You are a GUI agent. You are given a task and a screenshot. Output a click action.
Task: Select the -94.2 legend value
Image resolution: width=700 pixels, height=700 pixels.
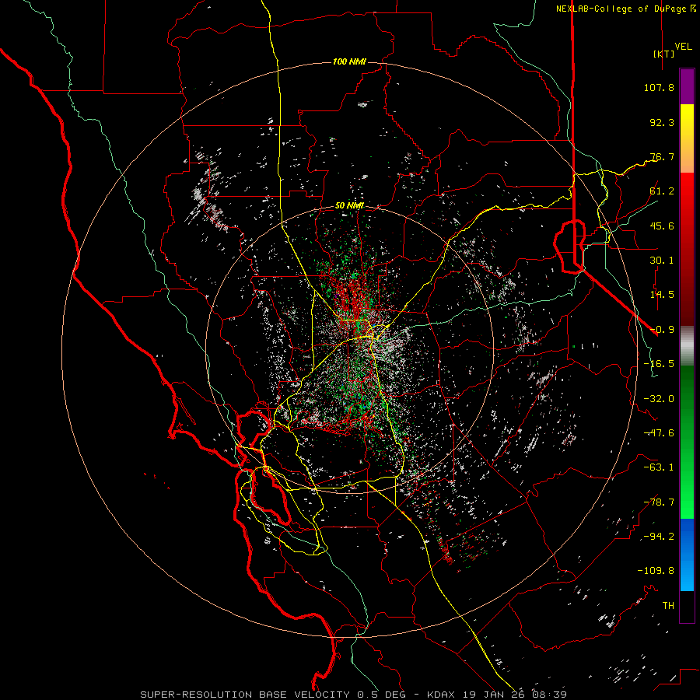[x=659, y=536]
